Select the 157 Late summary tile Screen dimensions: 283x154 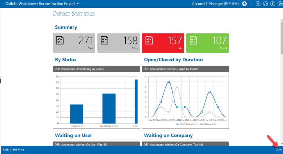point(163,43)
